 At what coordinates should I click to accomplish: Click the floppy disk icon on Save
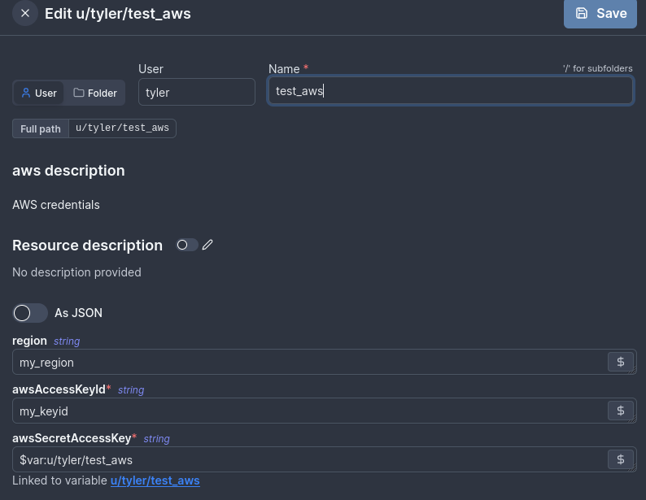(582, 13)
